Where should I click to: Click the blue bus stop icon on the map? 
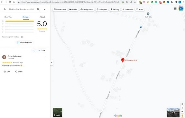pyautogui.click(x=141, y=27)
